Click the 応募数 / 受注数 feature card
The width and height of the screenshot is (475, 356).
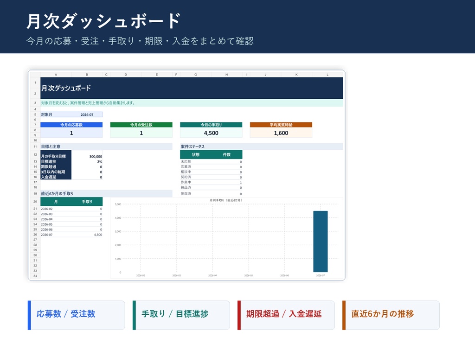click(77, 315)
